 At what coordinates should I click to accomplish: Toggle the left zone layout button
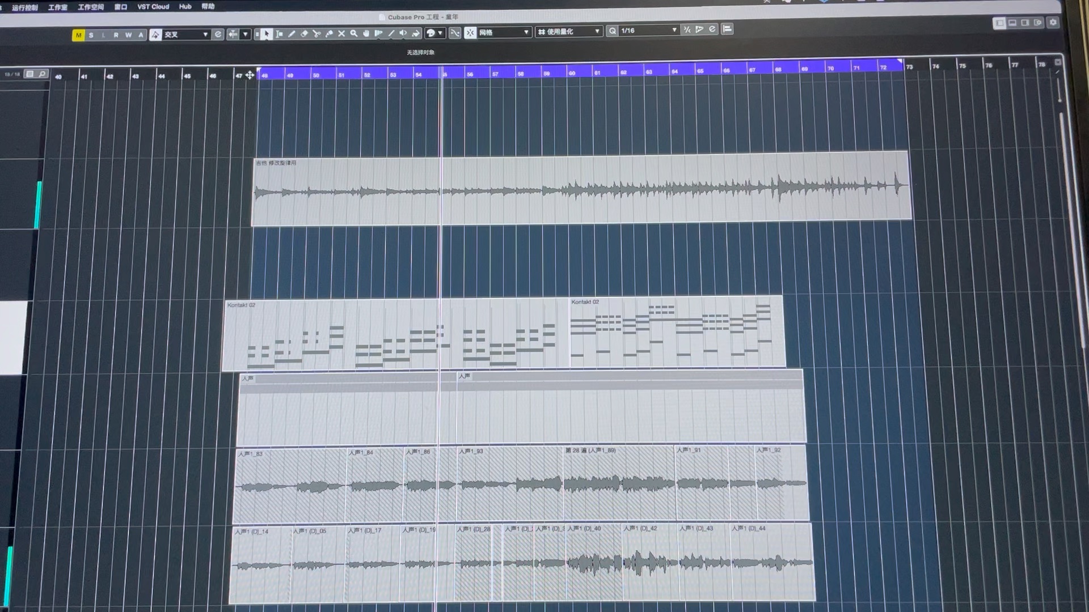pyautogui.click(x=1000, y=23)
